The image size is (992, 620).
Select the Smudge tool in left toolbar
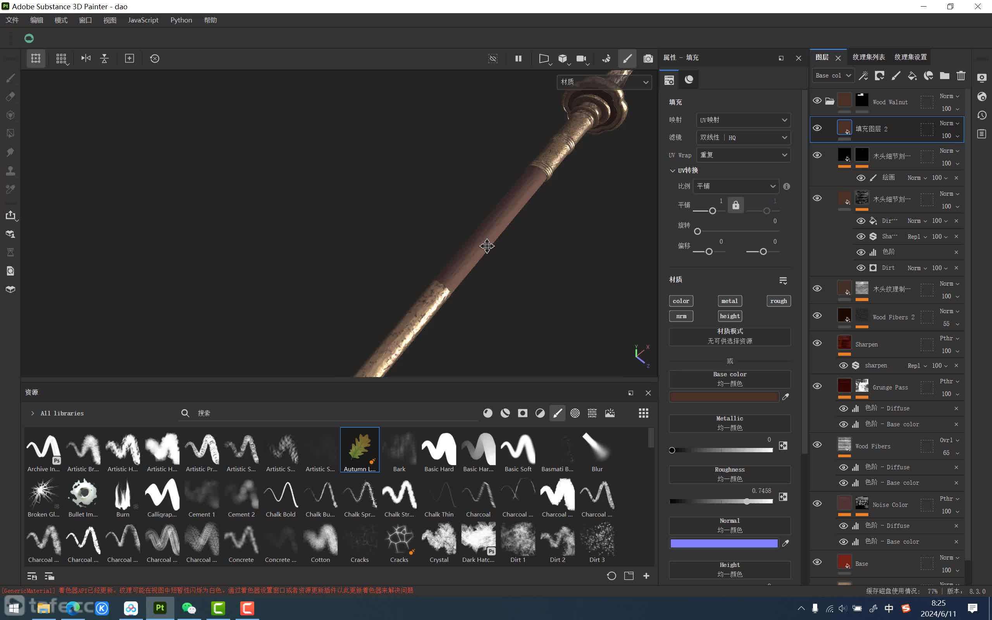[x=11, y=152]
